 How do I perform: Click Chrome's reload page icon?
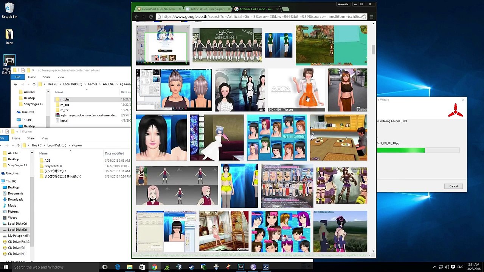click(151, 17)
